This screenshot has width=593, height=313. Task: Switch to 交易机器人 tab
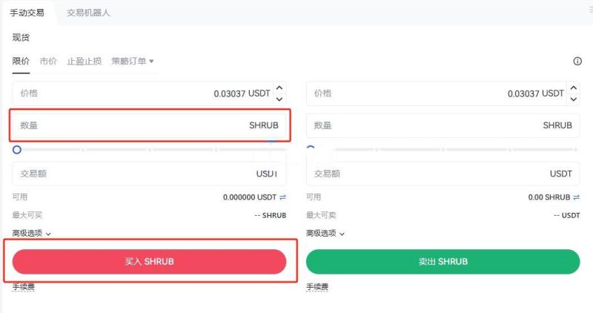88,13
